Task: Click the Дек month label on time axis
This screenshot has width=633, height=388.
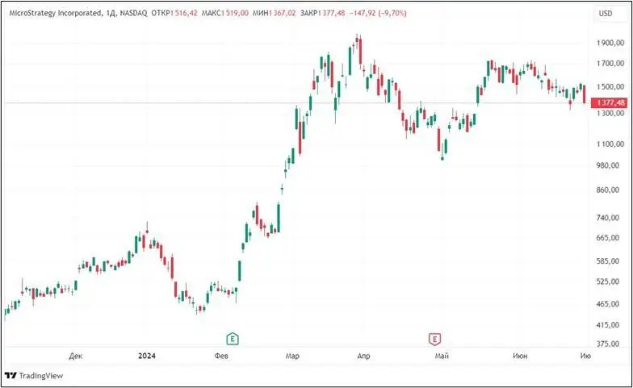Action: [76, 356]
